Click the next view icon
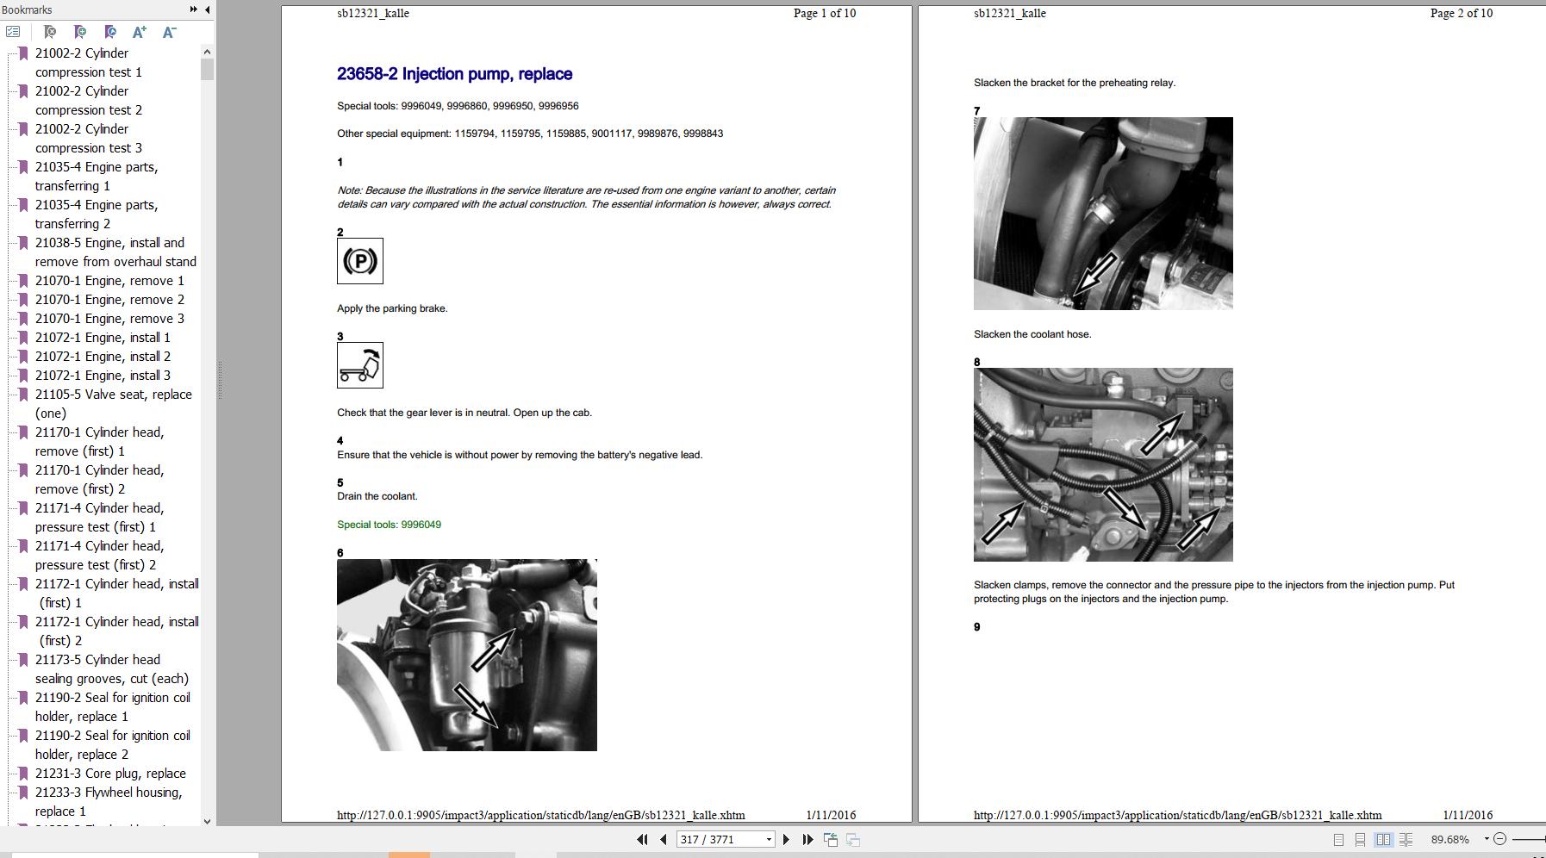1546x858 pixels. [853, 839]
